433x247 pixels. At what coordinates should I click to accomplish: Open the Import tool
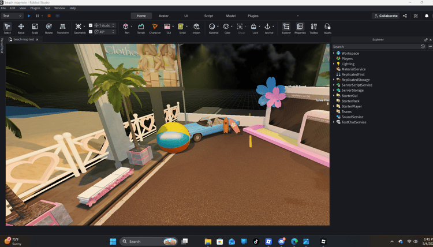[196, 28]
